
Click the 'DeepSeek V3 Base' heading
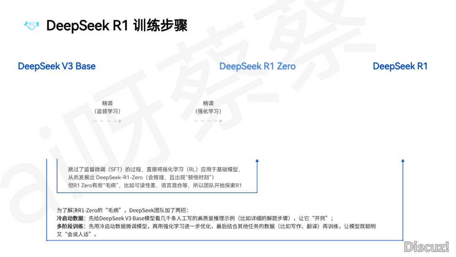[x=57, y=66]
